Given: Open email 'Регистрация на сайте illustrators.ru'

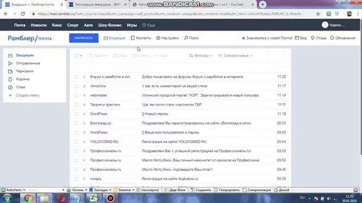Looking at the screenshot, I should click(x=170, y=179).
